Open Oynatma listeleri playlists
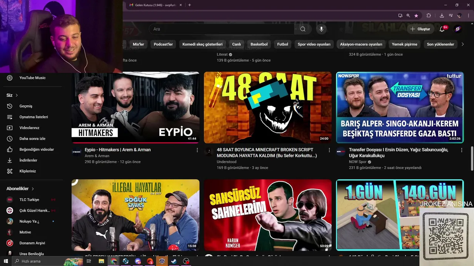The image size is (474, 266). (x=34, y=117)
